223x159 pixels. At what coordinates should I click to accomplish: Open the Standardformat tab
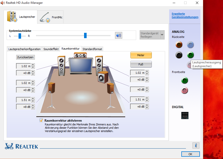point(92,49)
